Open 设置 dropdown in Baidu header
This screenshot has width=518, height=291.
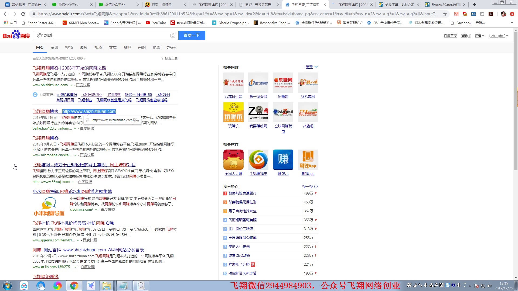pyautogui.click(x=479, y=36)
